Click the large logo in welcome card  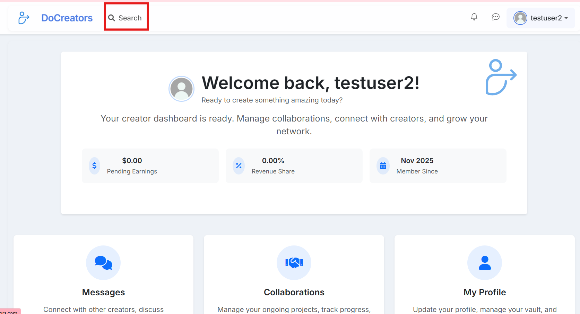(x=500, y=77)
